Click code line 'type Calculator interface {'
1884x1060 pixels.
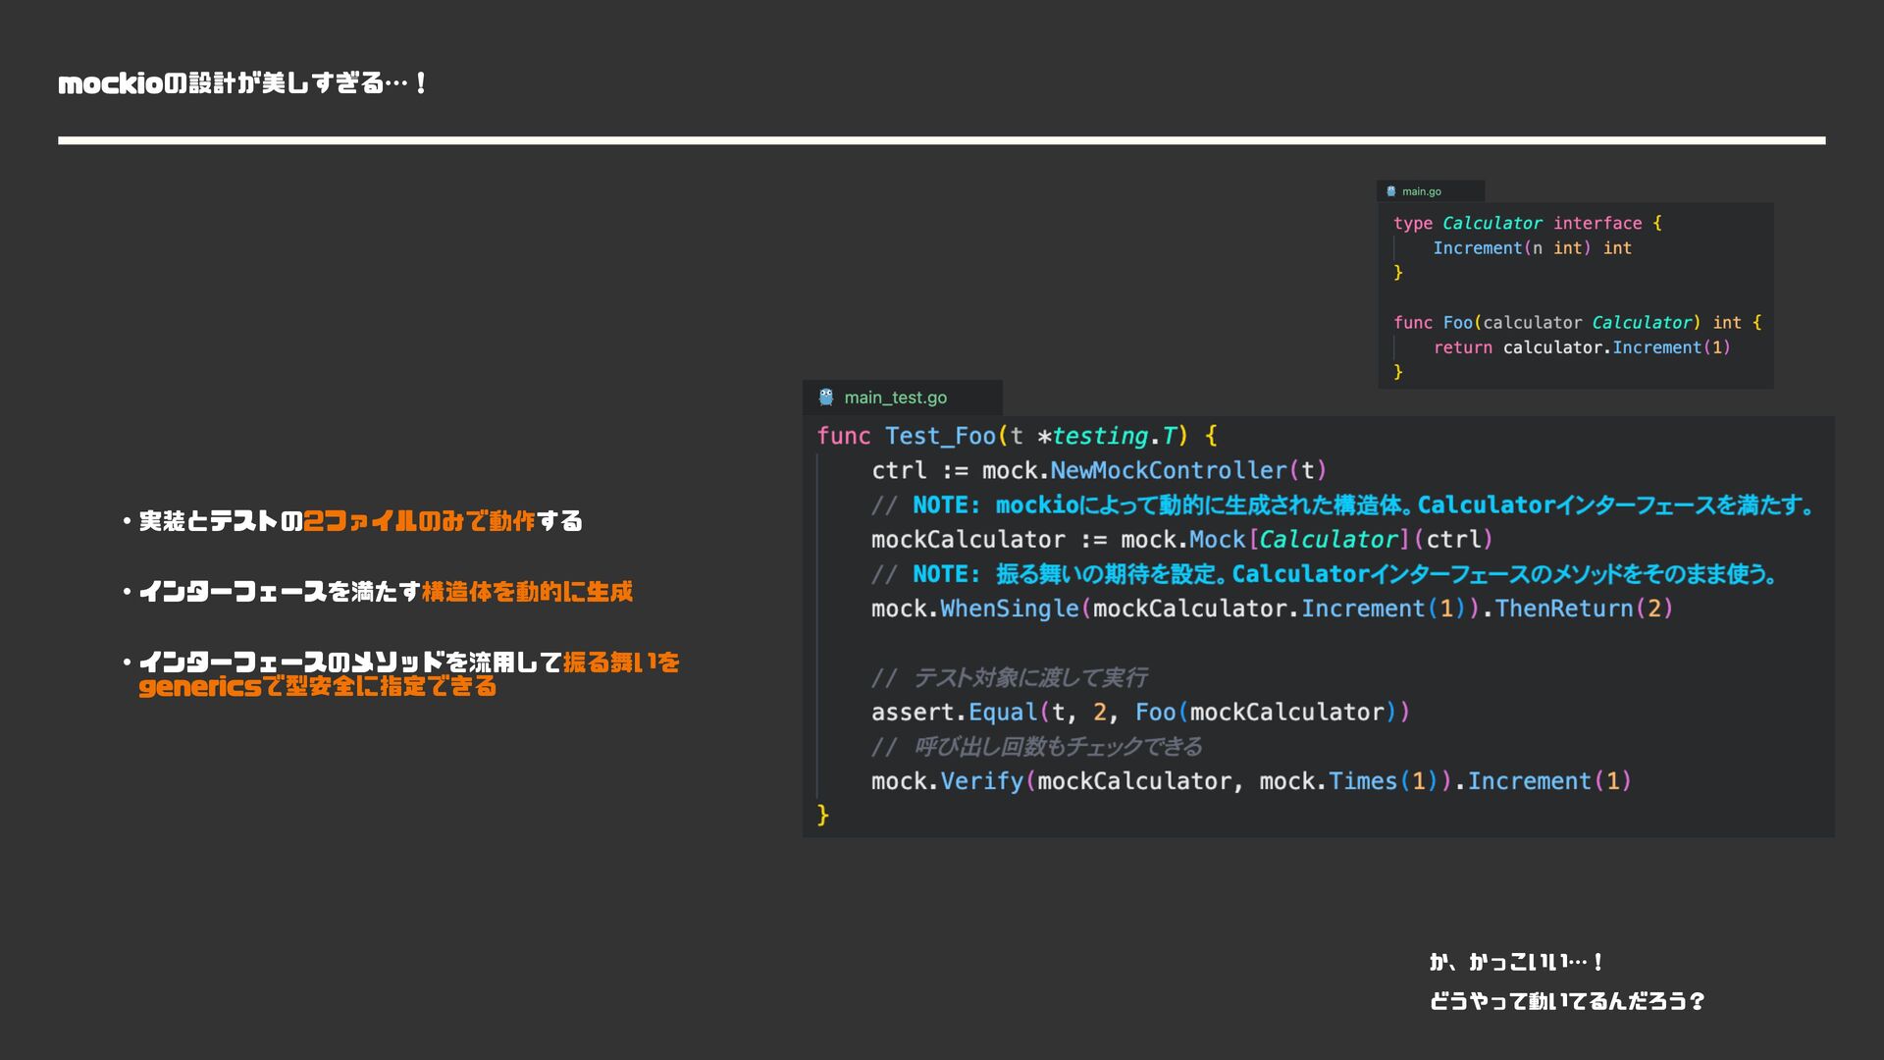tap(1528, 224)
